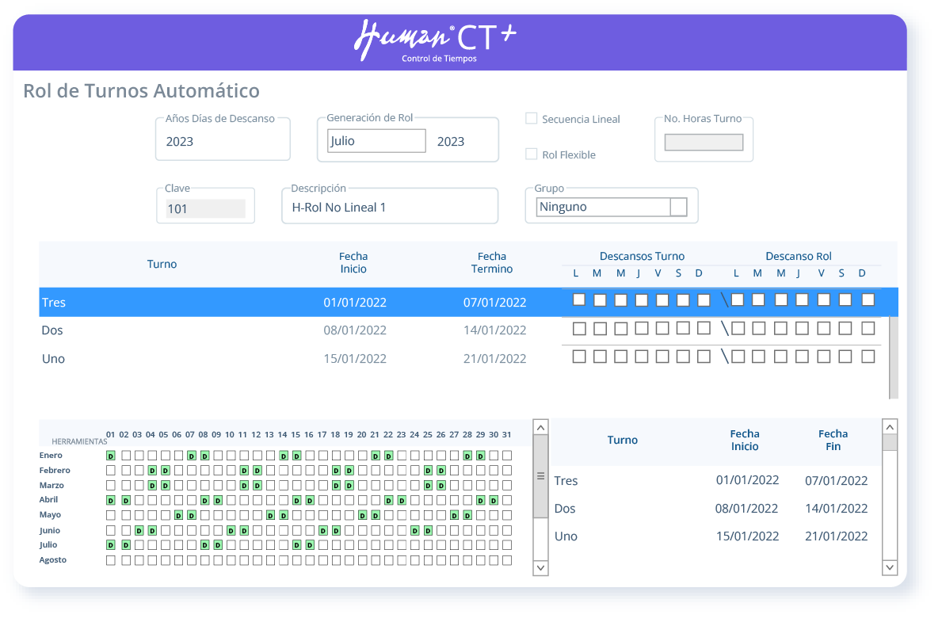Check Descansos Turno L box in Dos row
Viewport: 942px width, 622px height.
(x=579, y=328)
